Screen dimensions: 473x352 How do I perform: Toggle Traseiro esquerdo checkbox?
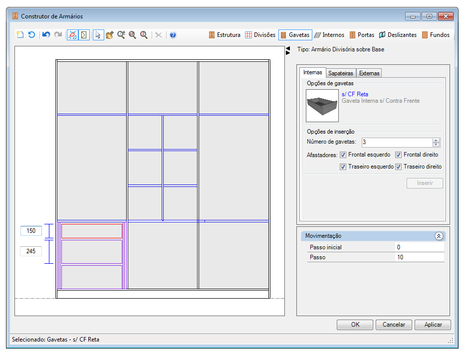coord(343,167)
